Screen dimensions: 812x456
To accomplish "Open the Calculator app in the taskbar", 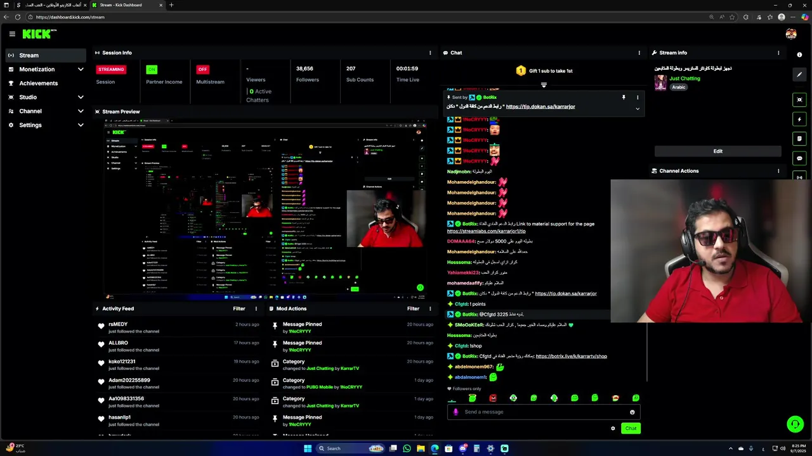I will coord(476,448).
